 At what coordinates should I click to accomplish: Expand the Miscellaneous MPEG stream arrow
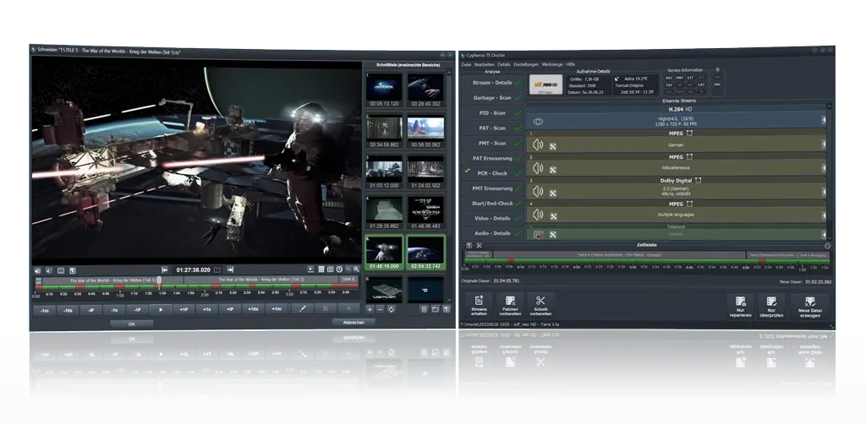pyautogui.click(x=824, y=169)
